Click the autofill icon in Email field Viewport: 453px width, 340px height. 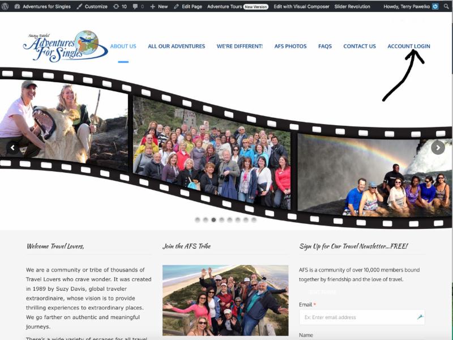point(420,317)
